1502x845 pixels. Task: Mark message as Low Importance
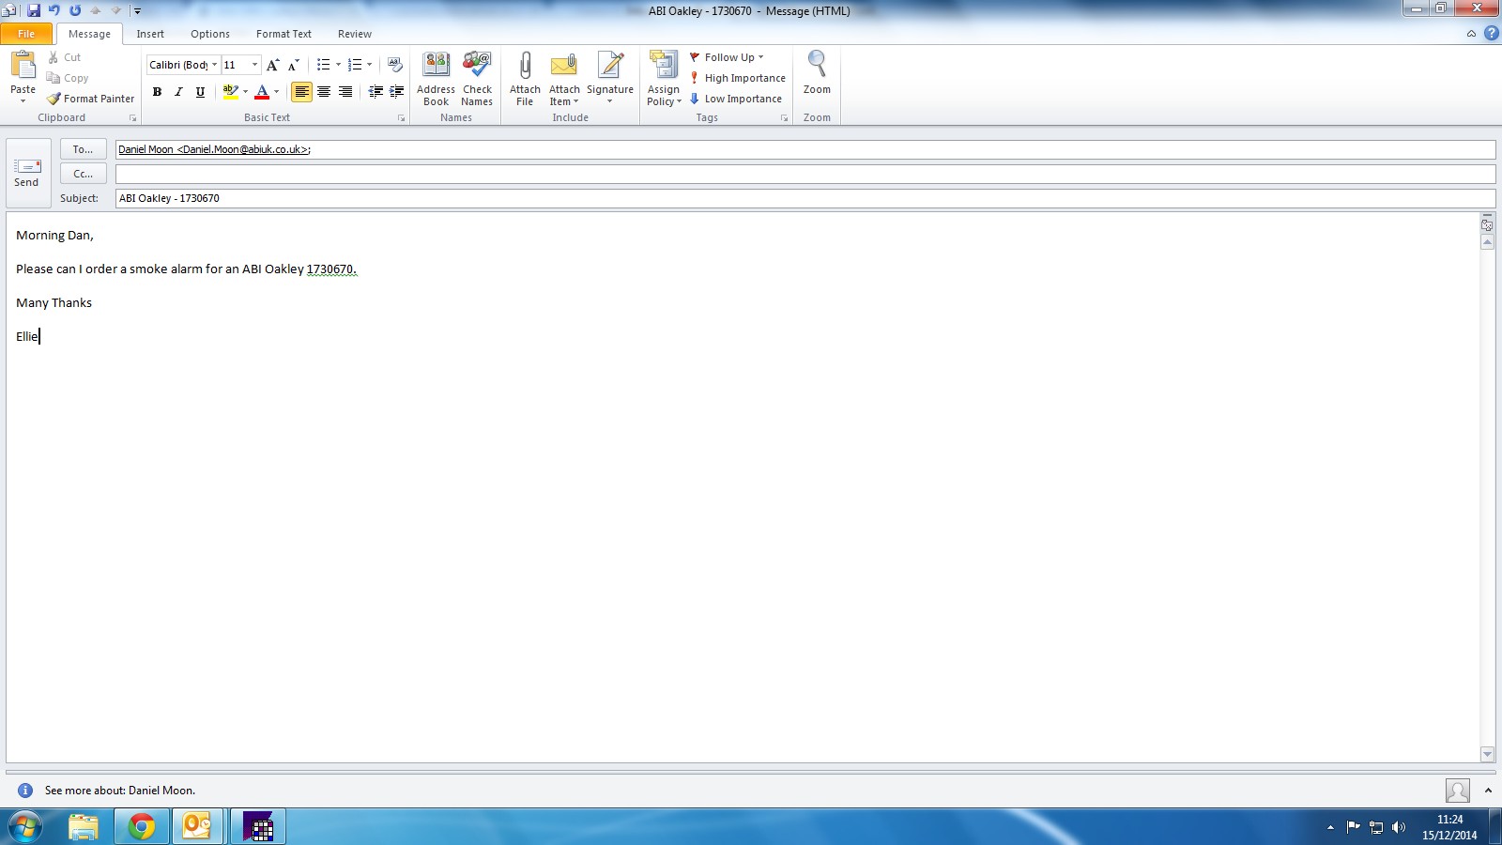pyautogui.click(x=735, y=99)
